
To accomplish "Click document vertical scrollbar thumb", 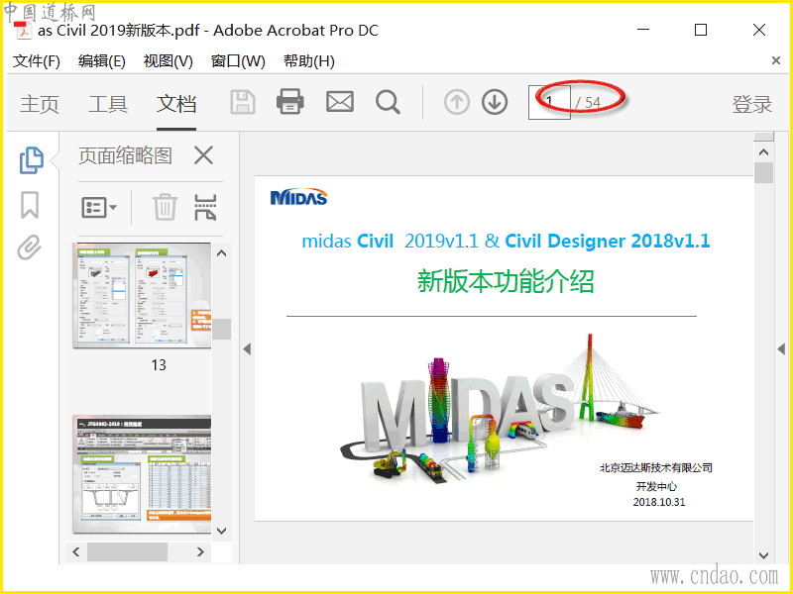I will click(x=763, y=172).
